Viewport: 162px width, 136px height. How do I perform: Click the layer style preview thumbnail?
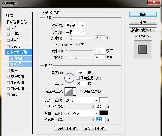click(x=143, y=49)
